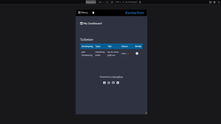Open the No Throttling dropdown
Screen dimensions: 221x124
[x=131, y=2]
